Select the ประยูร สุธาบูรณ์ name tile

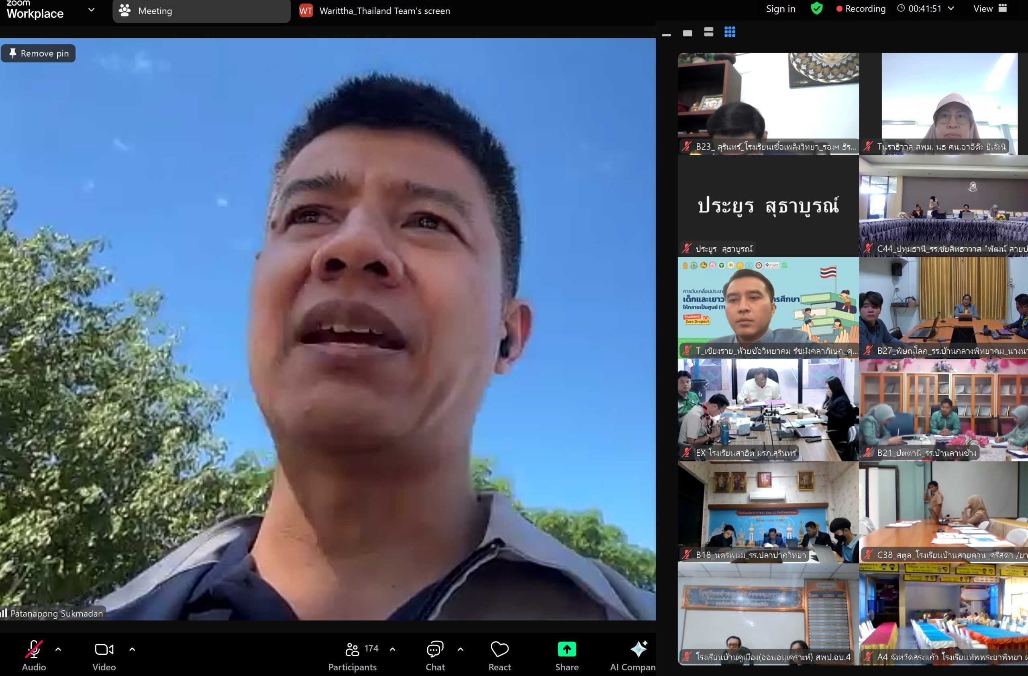pos(768,206)
